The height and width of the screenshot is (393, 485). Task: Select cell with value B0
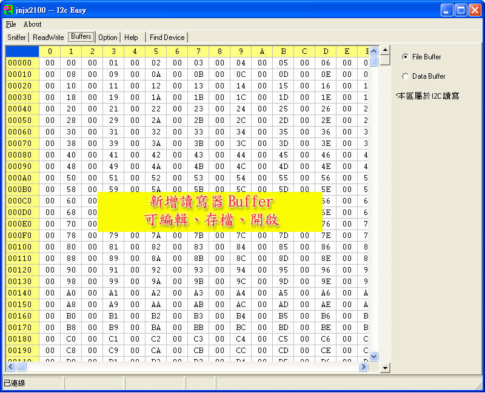[x=71, y=315]
